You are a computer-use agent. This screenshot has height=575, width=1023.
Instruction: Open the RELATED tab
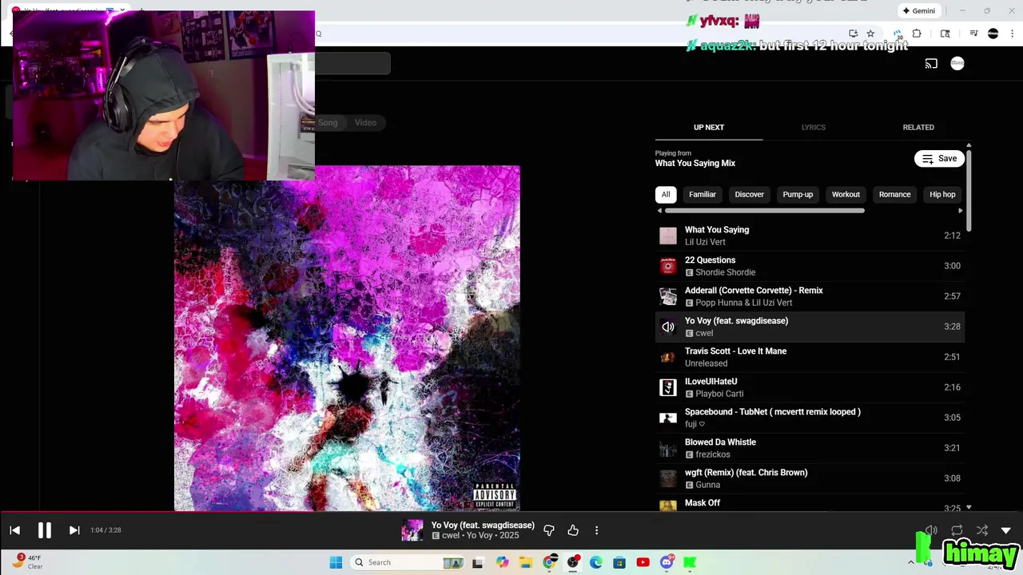click(918, 128)
